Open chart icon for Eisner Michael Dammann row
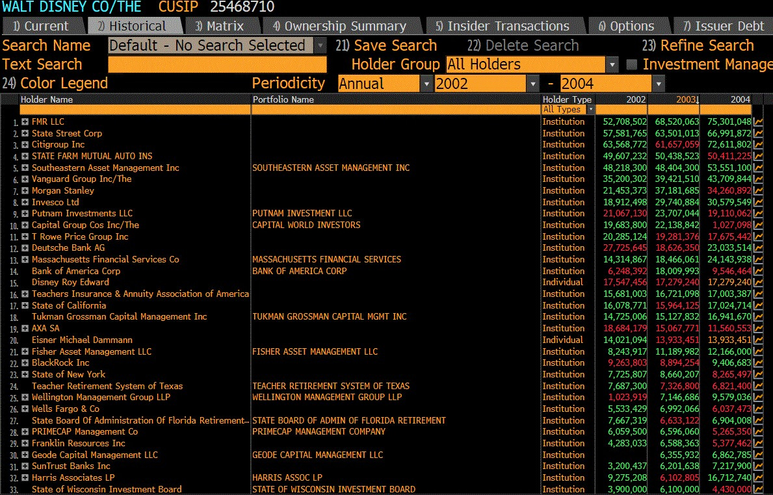The height and width of the screenshot is (495, 773). (758, 340)
